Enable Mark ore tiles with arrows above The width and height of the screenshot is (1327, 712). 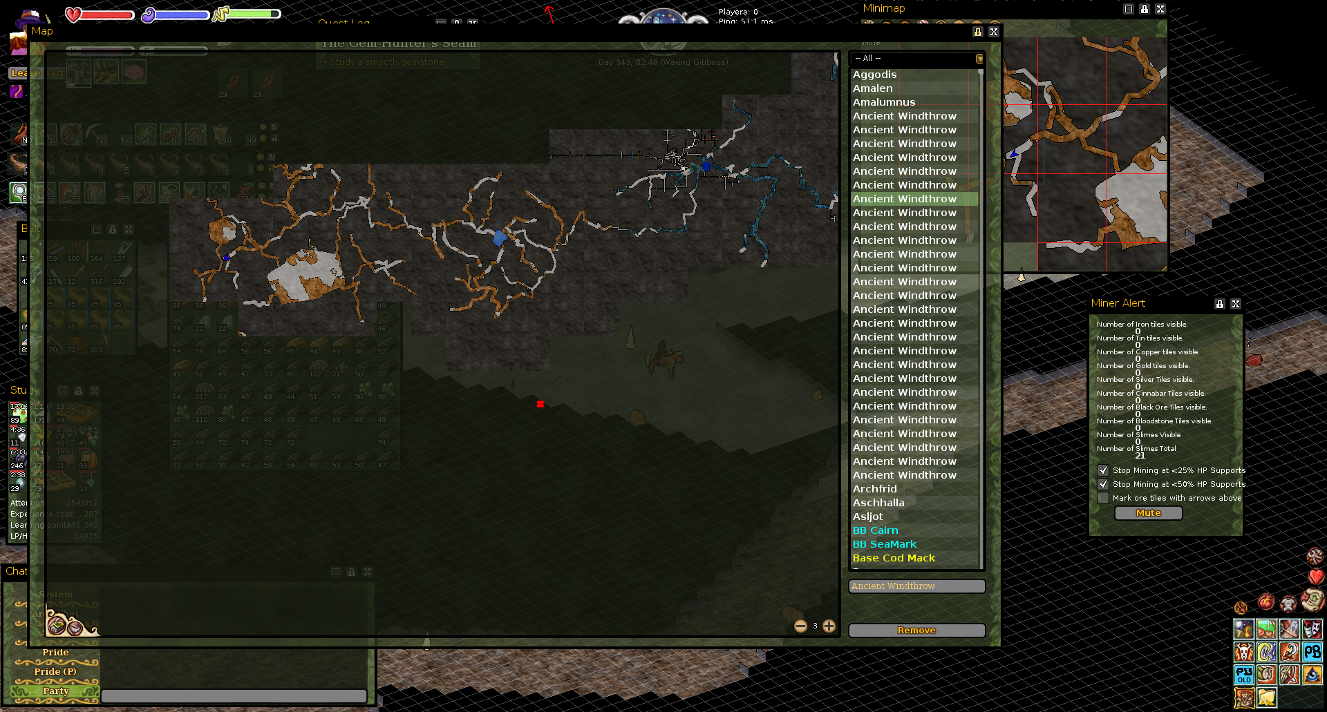pos(1103,498)
